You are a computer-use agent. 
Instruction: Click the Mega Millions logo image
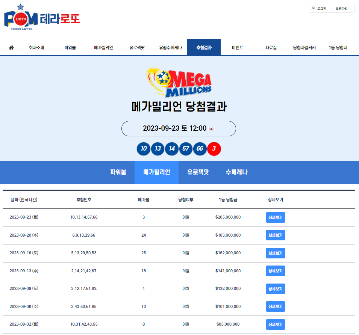[x=179, y=82]
